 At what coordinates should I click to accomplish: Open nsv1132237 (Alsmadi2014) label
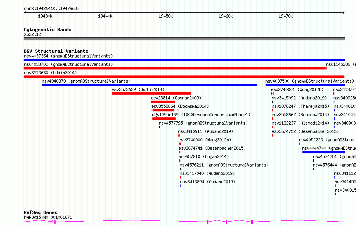click(x=300, y=123)
